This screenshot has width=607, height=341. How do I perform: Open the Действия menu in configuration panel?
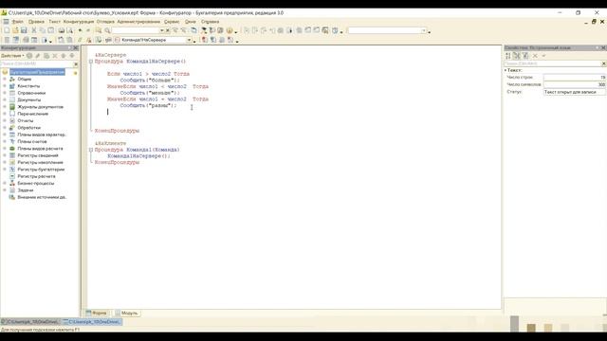click(12, 56)
